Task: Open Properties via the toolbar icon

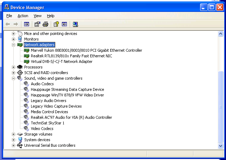Action: (x=37, y=24)
